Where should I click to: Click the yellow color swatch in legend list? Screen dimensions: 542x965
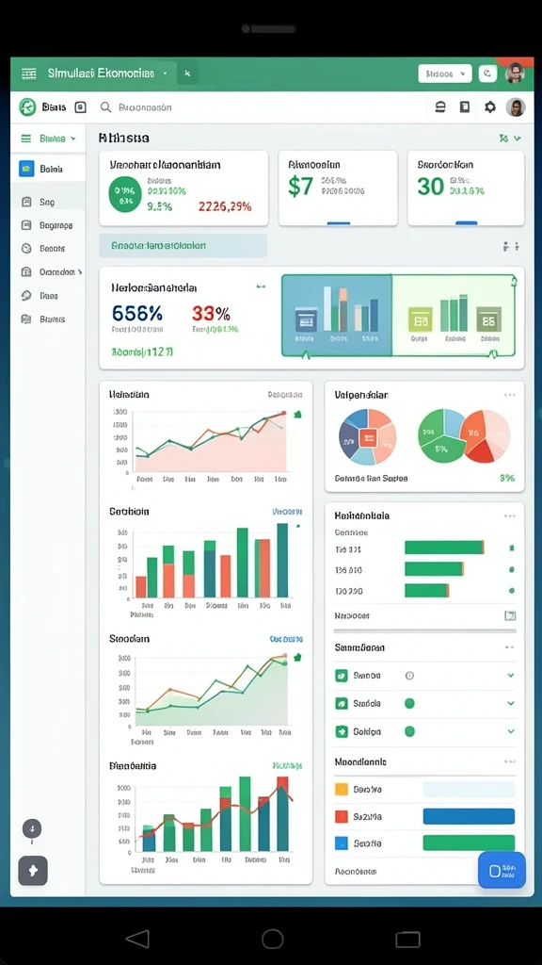pyautogui.click(x=341, y=789)
